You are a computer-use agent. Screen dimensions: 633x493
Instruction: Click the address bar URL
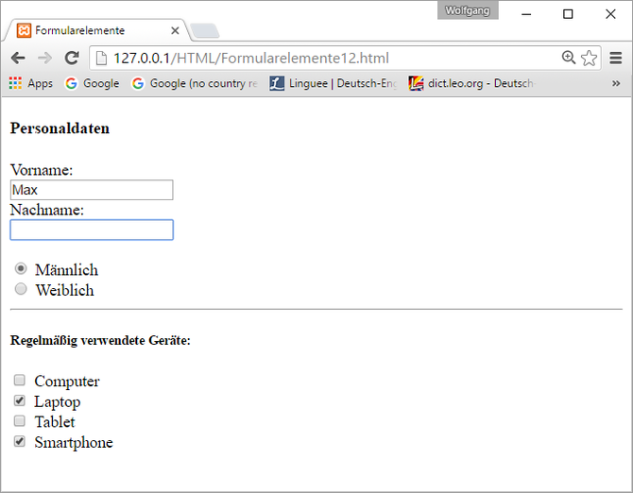coord(251,59)
